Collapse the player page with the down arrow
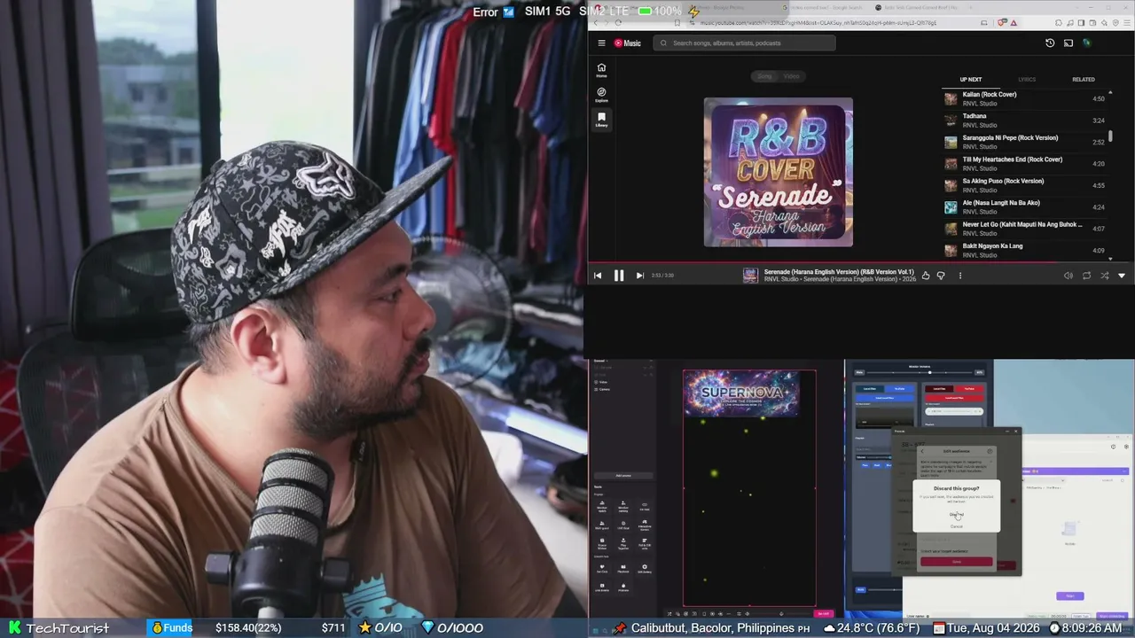This screenshot has width=1135, height=638. tap(1122, 276)
